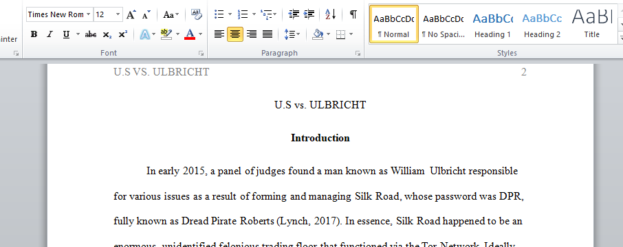Open the Shading dropdown arrow
Screen dimensions: 623x247
[x=328, y=34]
